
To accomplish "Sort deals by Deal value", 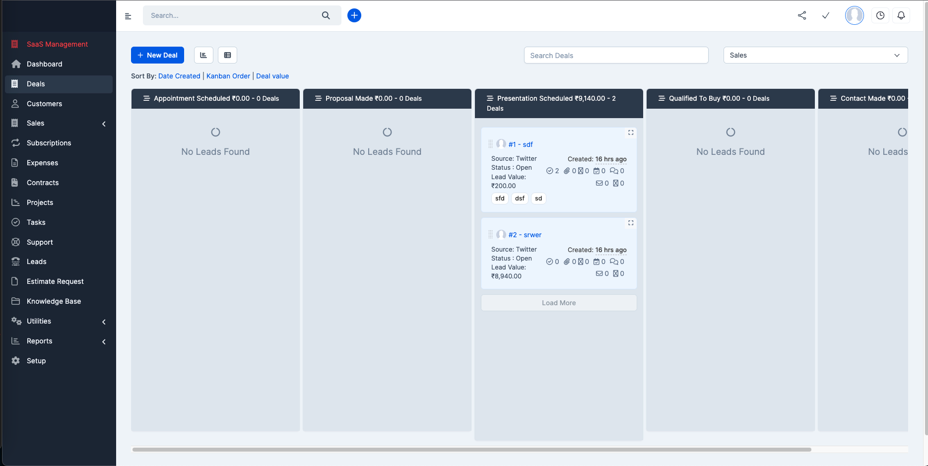I will click(x=272, y=76).
